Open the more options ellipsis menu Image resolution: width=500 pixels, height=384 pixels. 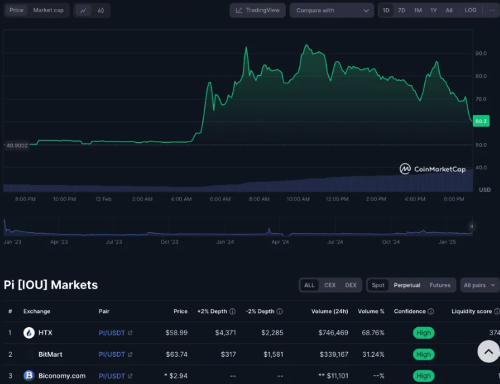pyautogui.click(x=492, y=10)
